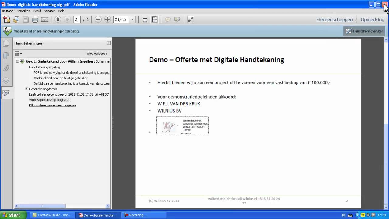Screen dimensions: 389x219
Task: Collapse the Handtekeningen panel arrow
Action: click(x=108, y=43)
